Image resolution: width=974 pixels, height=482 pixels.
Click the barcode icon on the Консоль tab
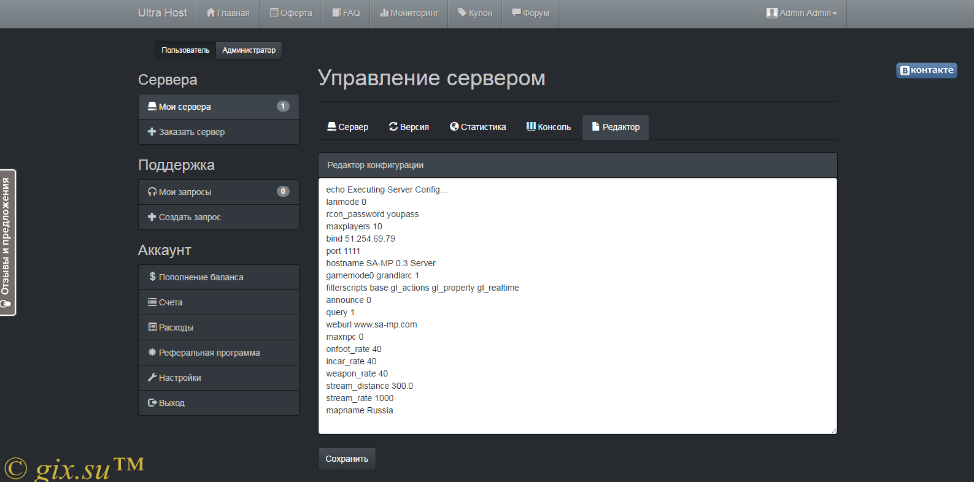point(531,126)
